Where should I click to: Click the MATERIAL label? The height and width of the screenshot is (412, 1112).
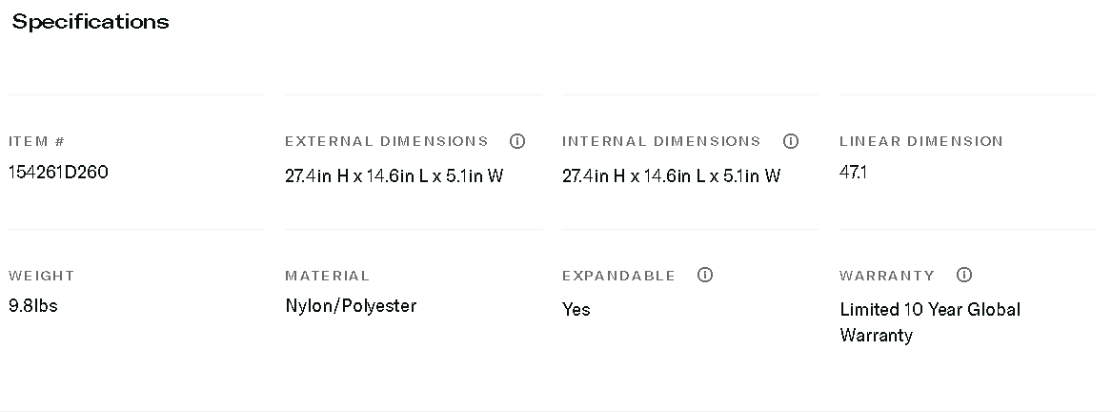[327, 276]
